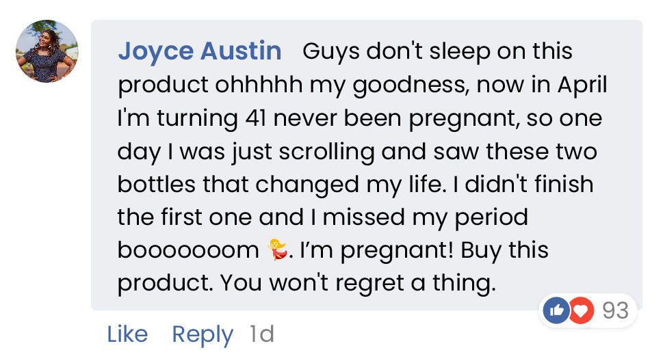Click the phrase "Guys don't sleep on this"

pos(437,51)
